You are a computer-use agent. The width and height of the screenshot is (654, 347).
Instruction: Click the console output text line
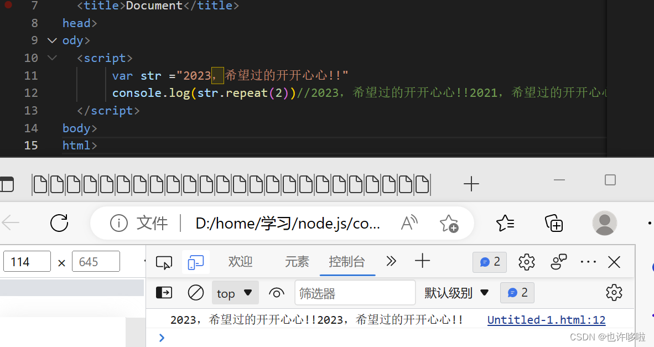pos(316,320)
